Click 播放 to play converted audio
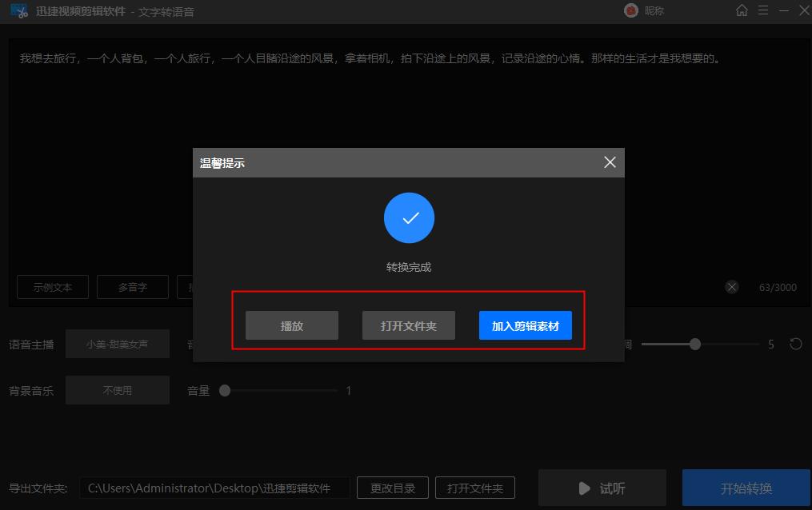This screenshot has height=510, width=812. click(291, 325)
